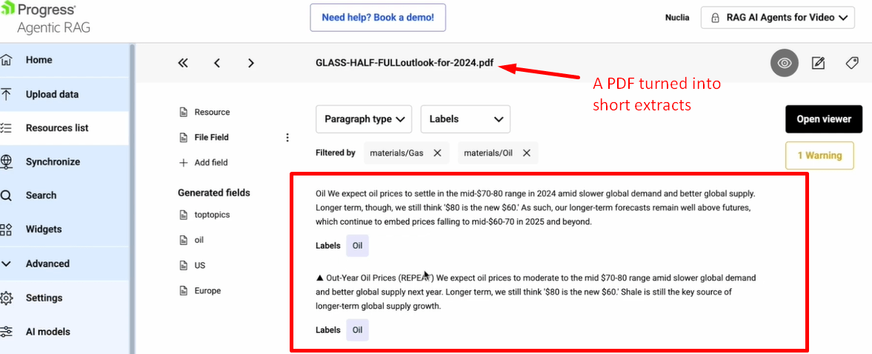The width and height of the screenshot is (872, 354).
Task: Expand the Labels dropdown
Action: click(465, 118)
